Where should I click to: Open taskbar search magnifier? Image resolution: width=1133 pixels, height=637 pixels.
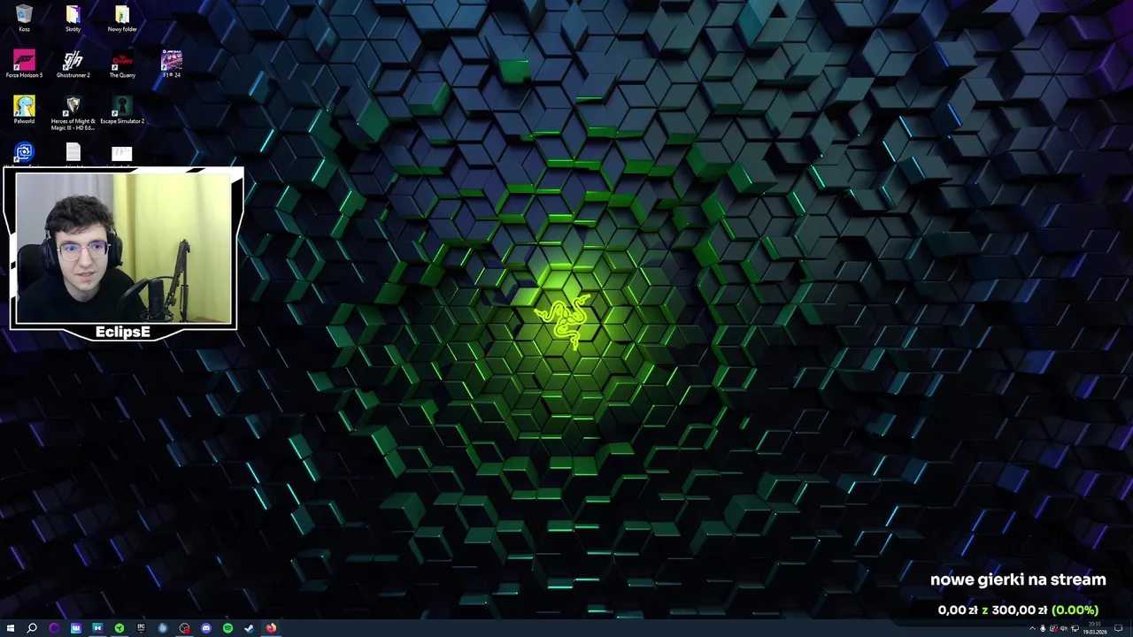[x=32, y=628]
